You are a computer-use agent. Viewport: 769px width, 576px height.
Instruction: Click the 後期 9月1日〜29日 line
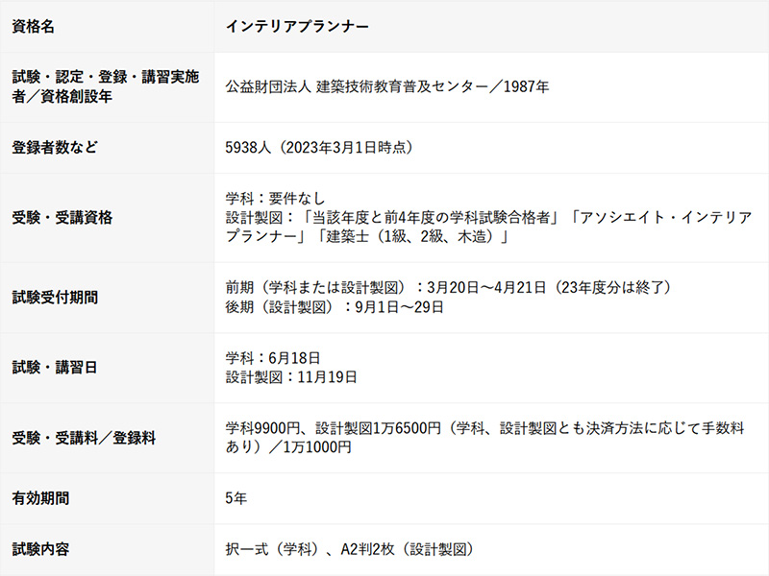335,307
